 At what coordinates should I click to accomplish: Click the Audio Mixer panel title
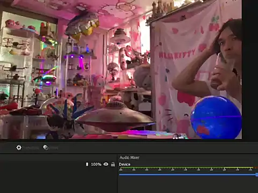pos(130,158)
